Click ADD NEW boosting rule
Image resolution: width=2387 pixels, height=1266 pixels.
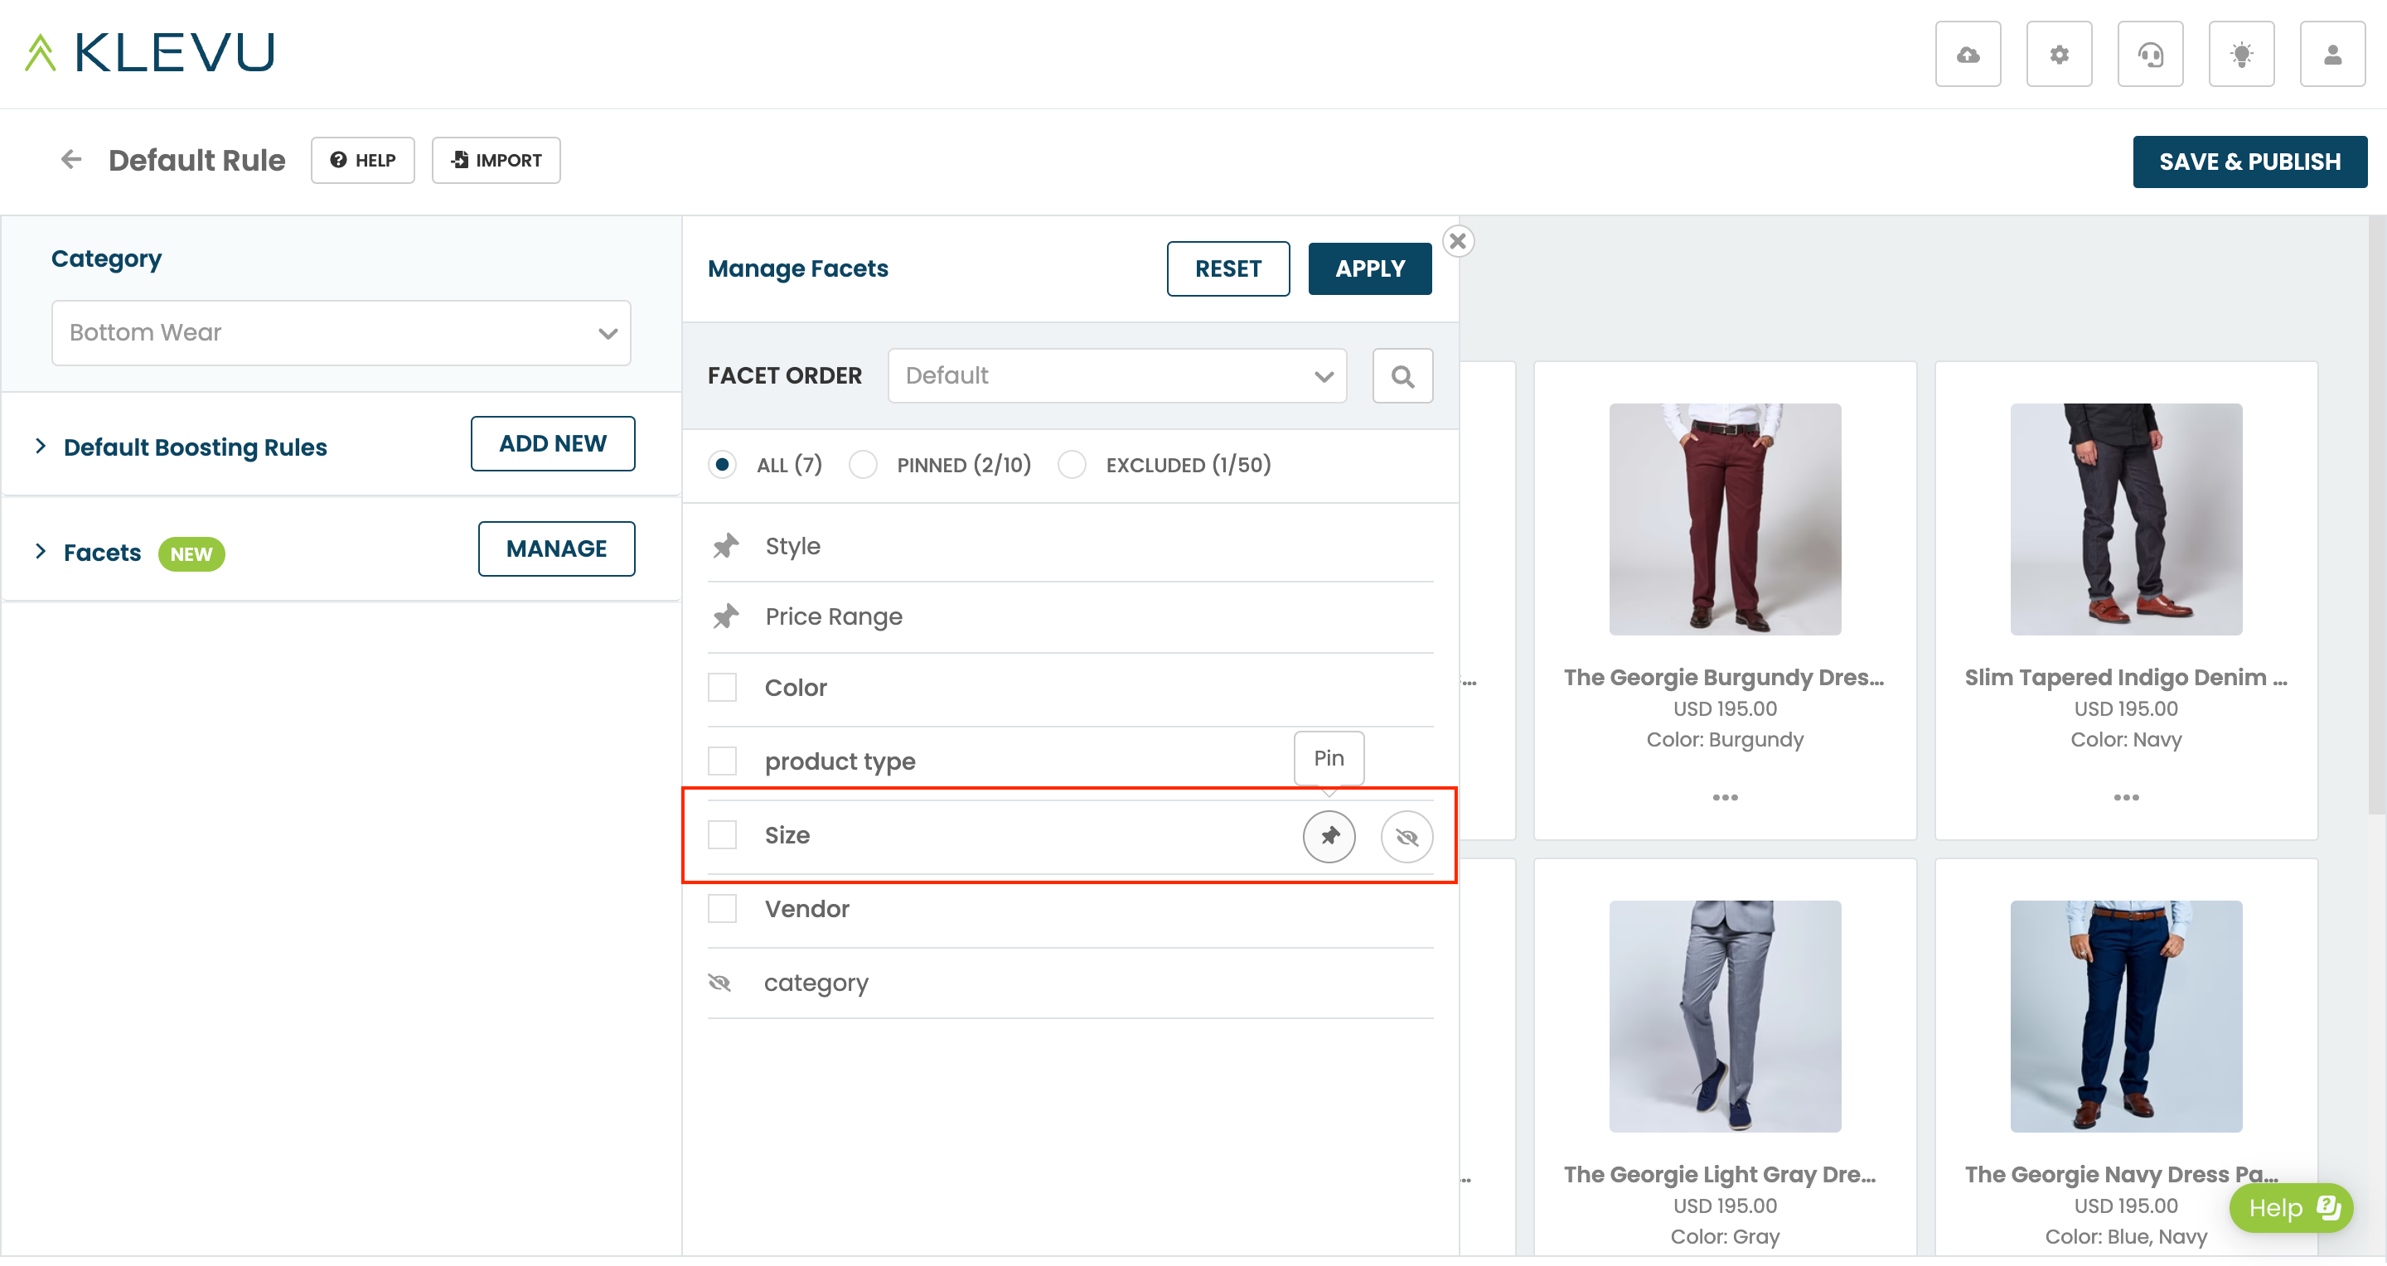click(552, 443)
